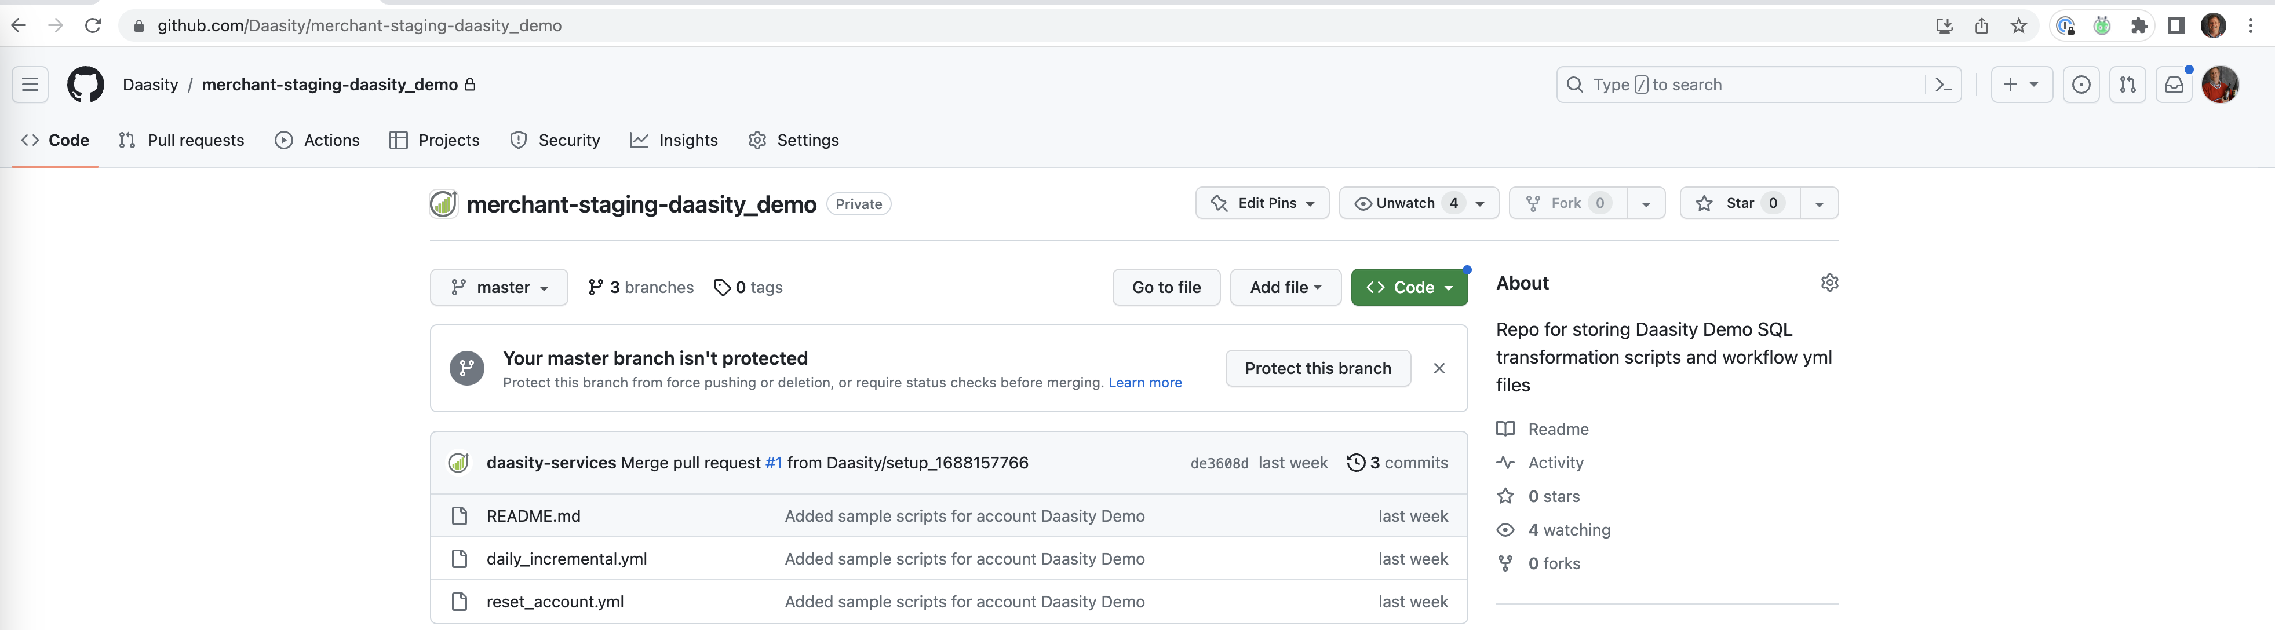
Task: Open the green Code dropdown
Action: (x=1409, y=288)
